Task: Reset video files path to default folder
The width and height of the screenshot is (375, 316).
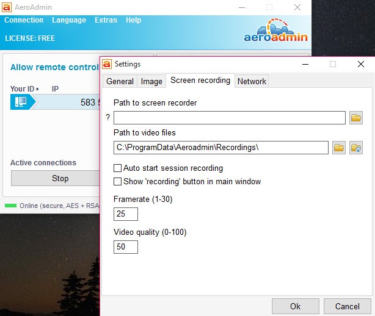Action: (356, 148)
